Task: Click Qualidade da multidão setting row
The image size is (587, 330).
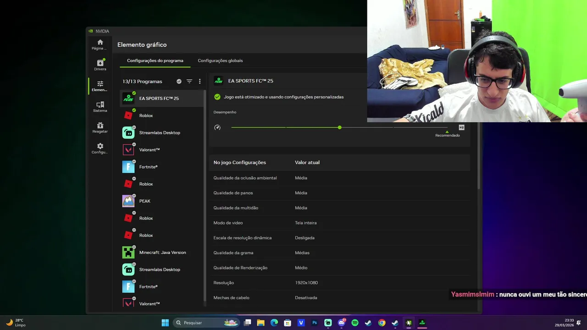Action: (x=339, y=208)
